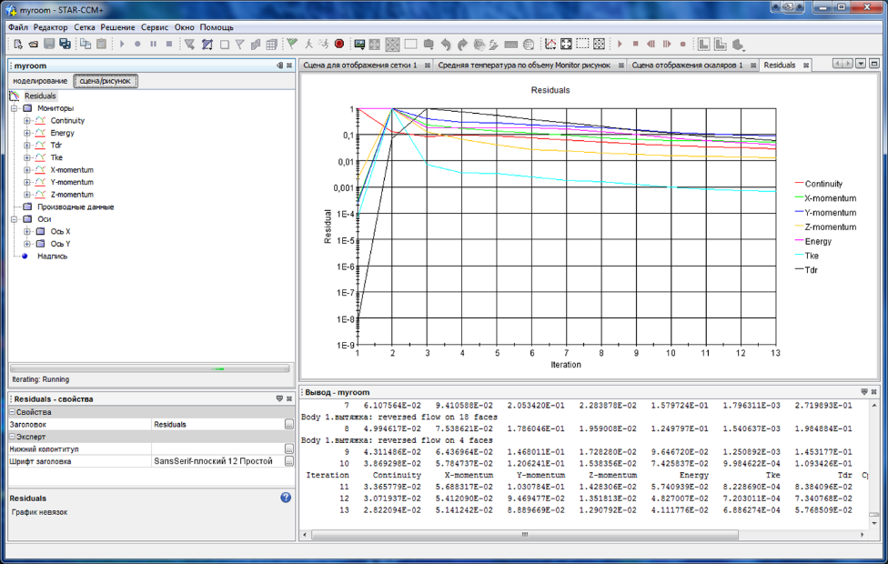Expand the Ось X axis node
Image resolution: width=888 pixels, height=564 pixels.
click(x=27, y=231)
